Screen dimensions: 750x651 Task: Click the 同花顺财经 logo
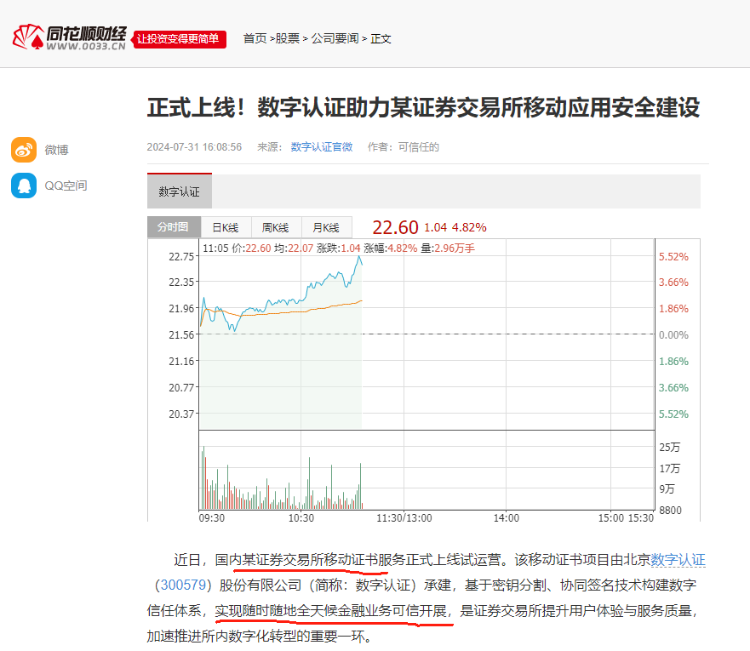click(x=69, y=37)
